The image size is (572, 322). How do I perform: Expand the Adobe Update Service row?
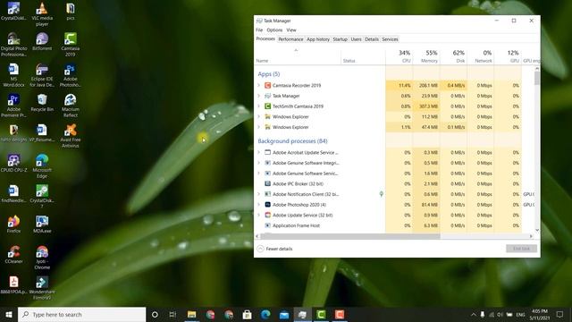point(259,215)
